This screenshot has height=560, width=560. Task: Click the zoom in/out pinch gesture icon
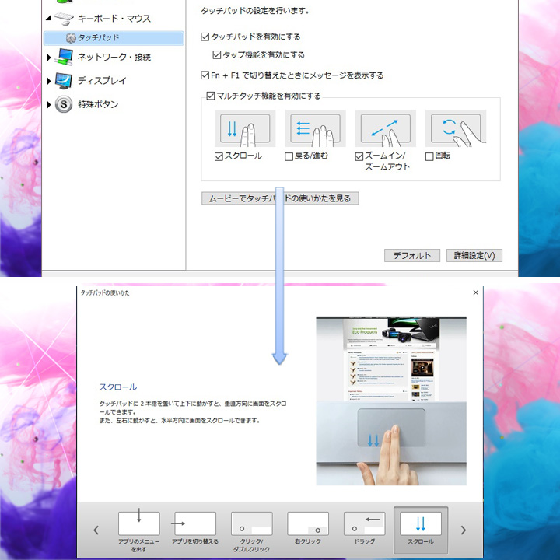coord(385,128)
